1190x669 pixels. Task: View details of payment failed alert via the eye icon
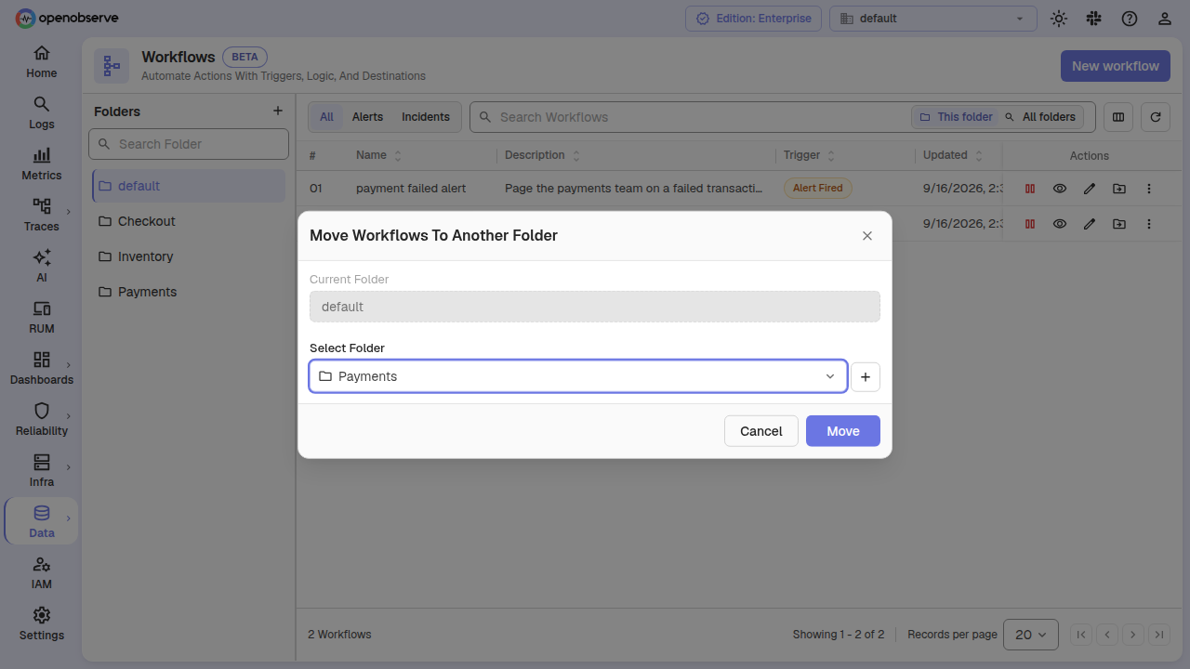click(1060, 189)
